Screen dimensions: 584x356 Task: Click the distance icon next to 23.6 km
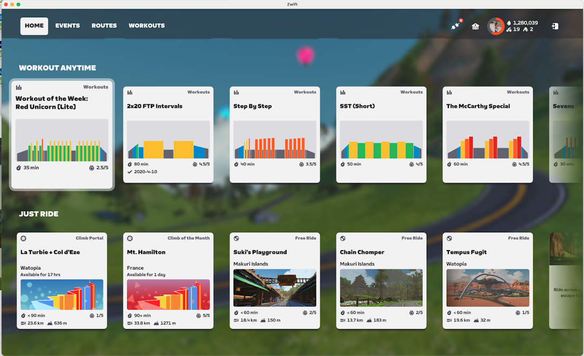pos(23,323)
